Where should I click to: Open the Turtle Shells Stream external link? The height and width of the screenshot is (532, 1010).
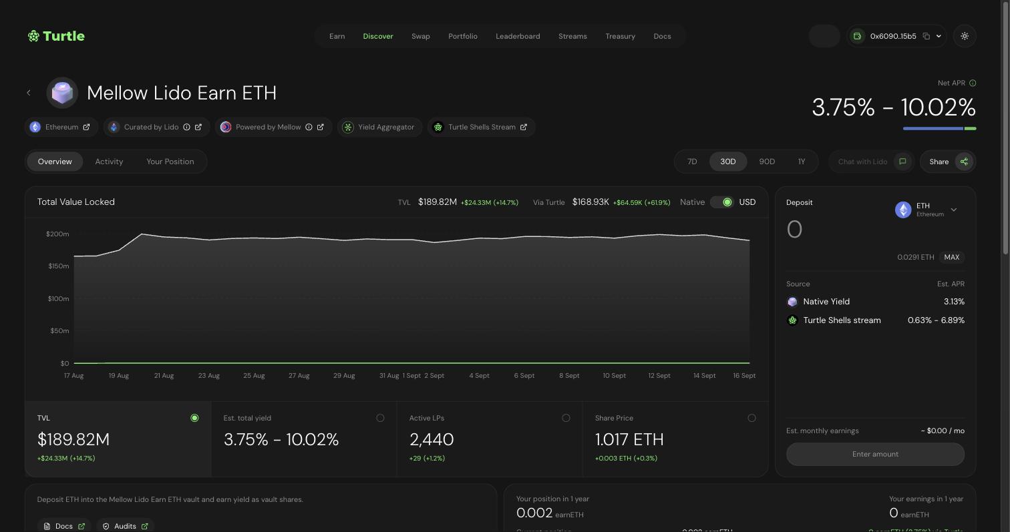[x=524, y=127]
